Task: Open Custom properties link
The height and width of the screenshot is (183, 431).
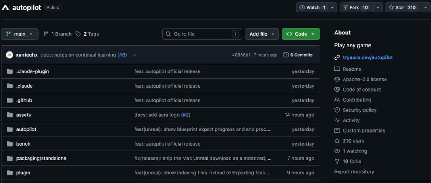Action: (x=364, y=131)
